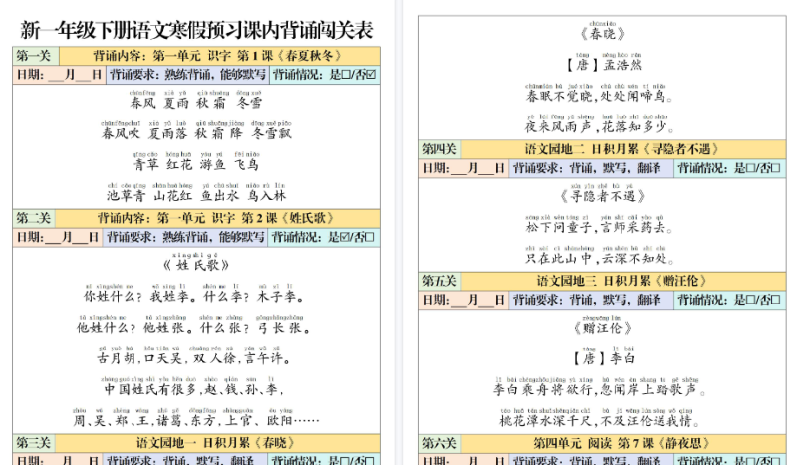
Task: Click the line 春风吹 夏雨落 秋霜降 冬雪飘
Action: click(196, 133)
